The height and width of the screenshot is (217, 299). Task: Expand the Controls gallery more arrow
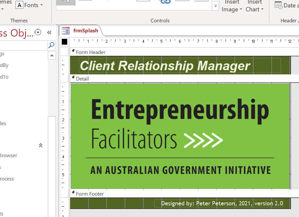(x=216, y=6)
